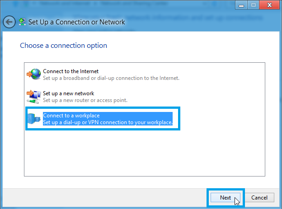Click the Cancel button
This screenshot has height=209, width=282.
(259, 198)
